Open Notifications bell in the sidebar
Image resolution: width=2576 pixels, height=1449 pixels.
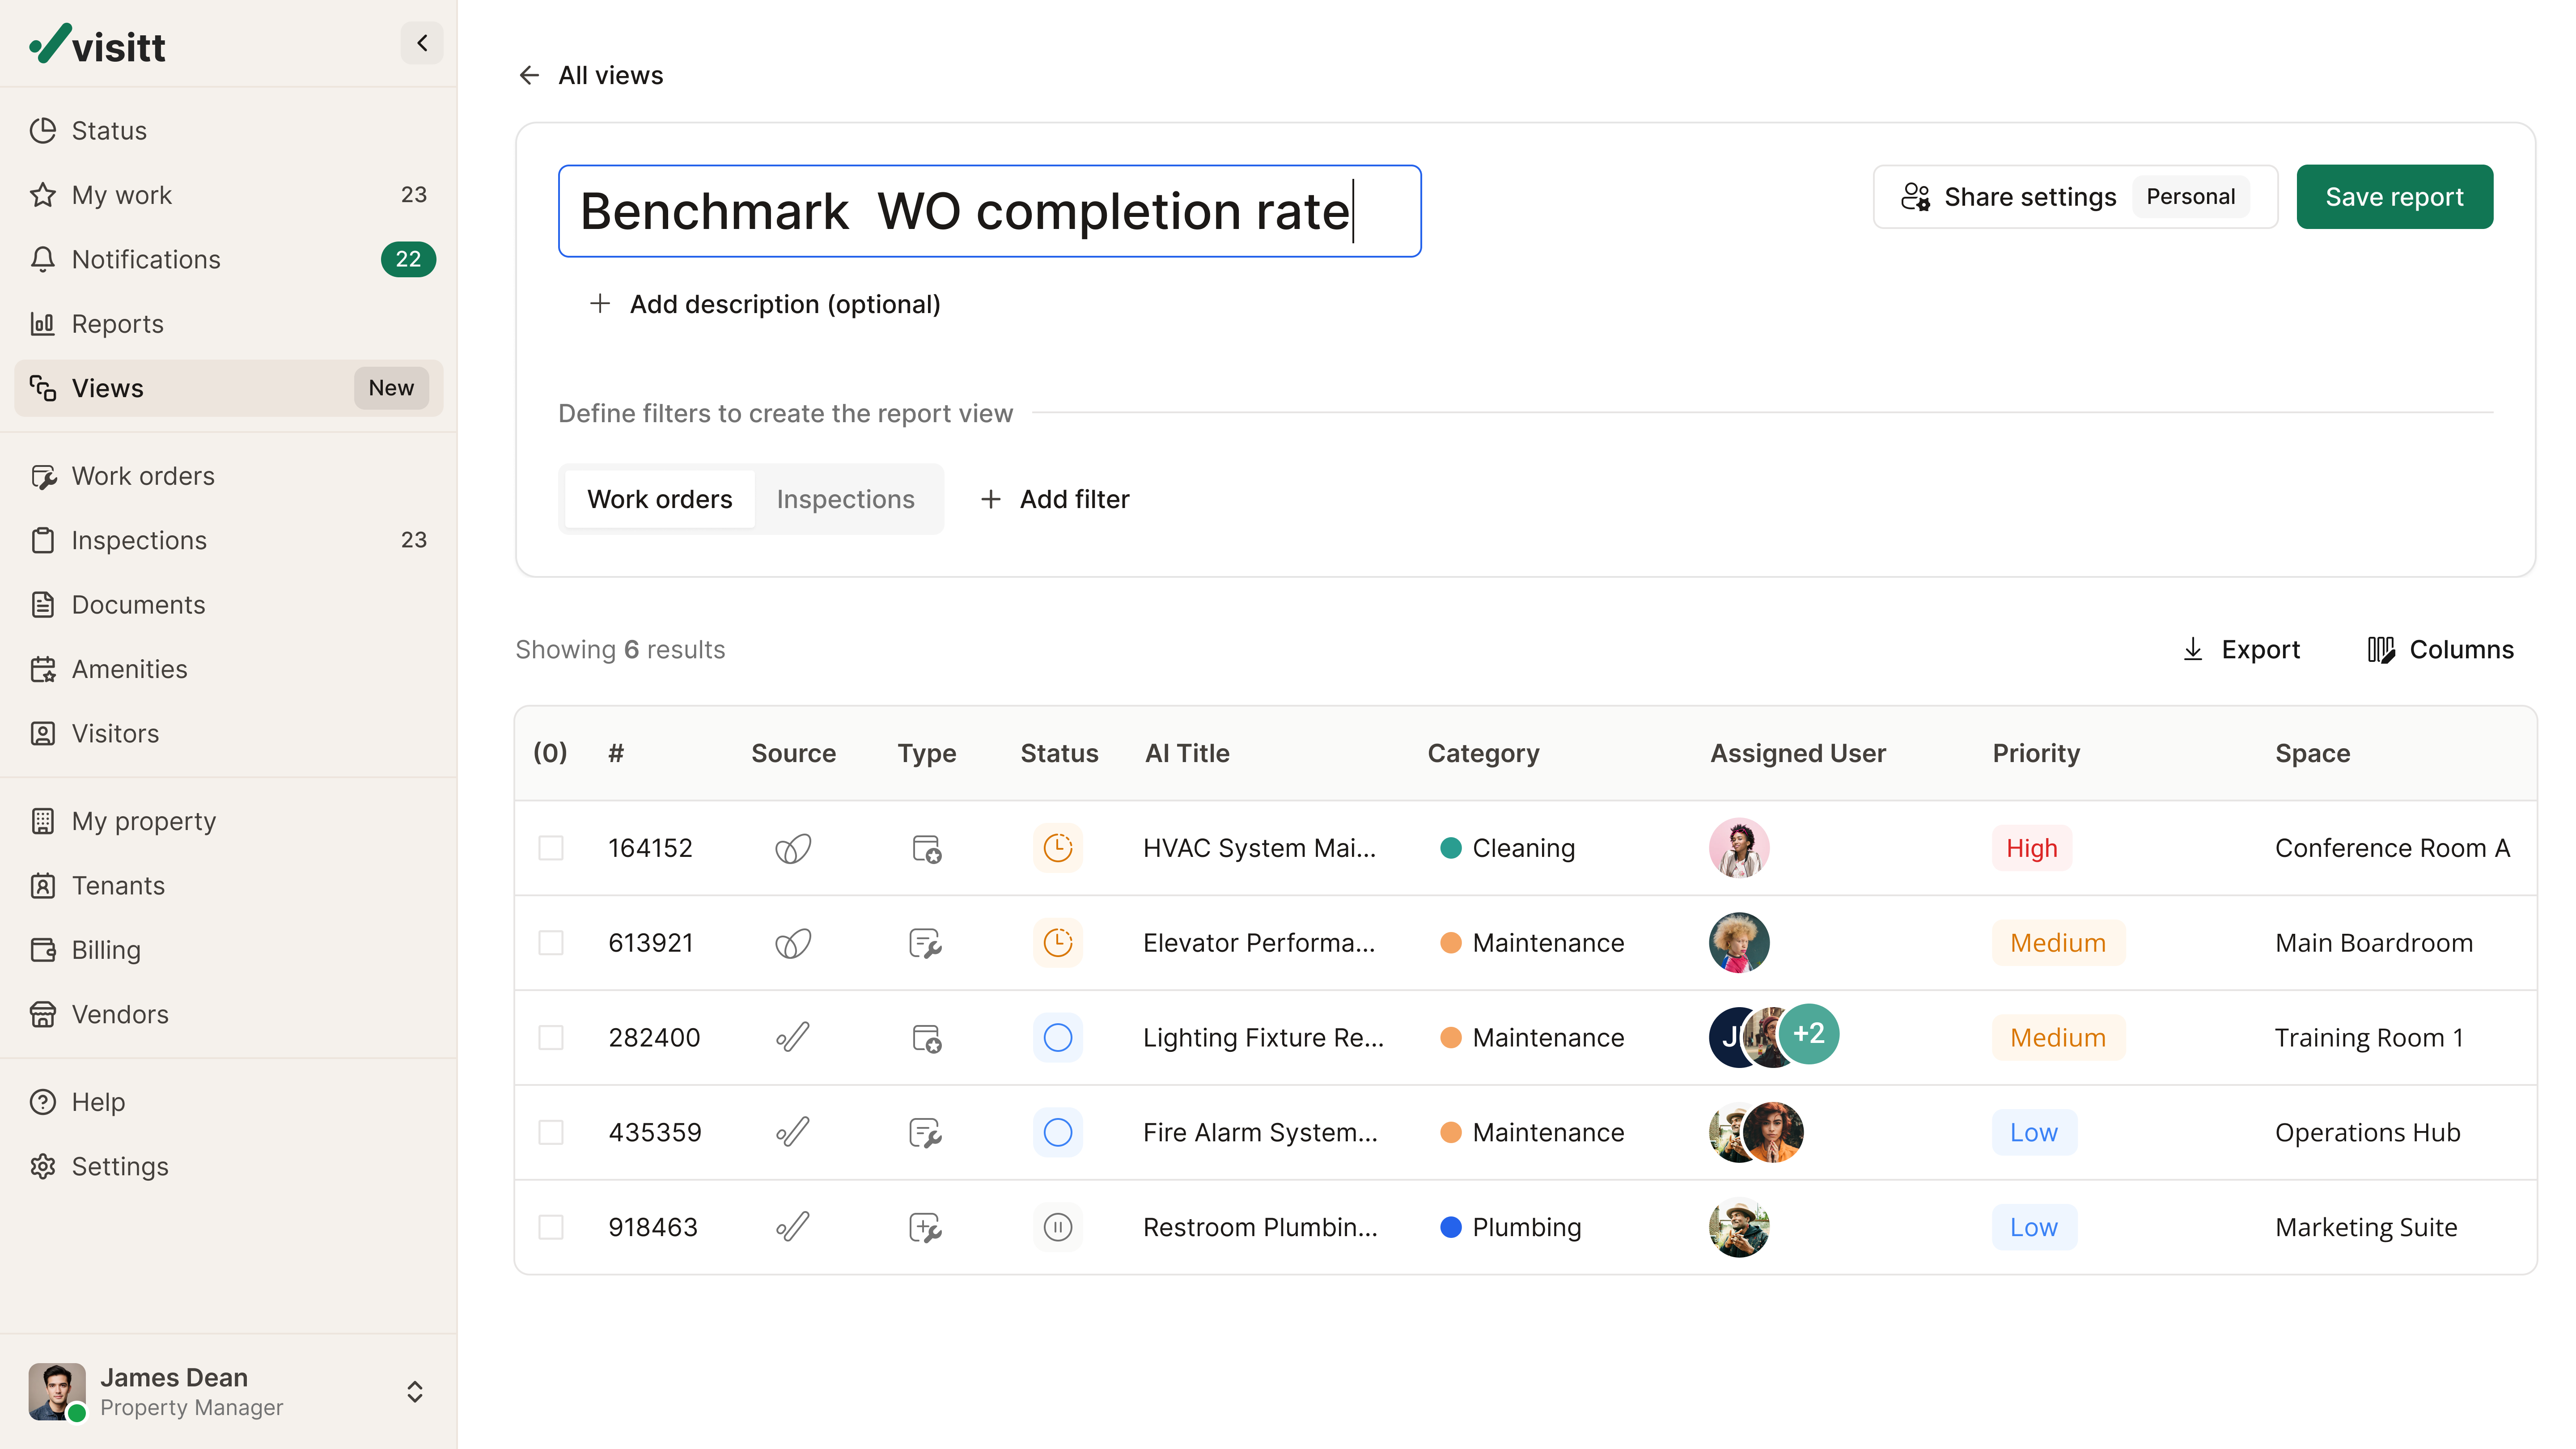point(229,259)
